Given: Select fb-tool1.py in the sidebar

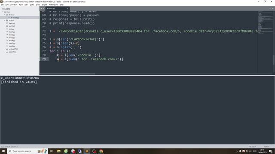Looking at the screenshot, I should (15, 18).
